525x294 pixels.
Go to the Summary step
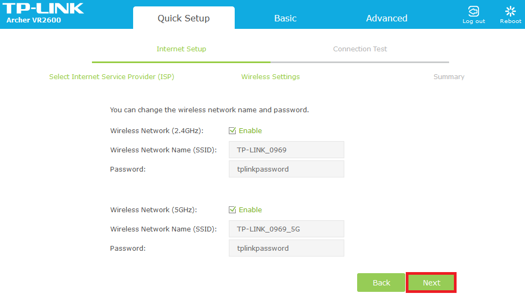(449, 76)
